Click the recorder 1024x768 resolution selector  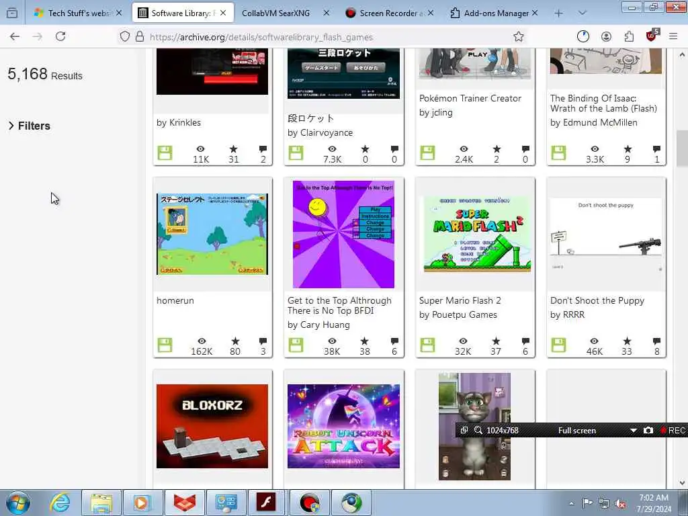503,431
